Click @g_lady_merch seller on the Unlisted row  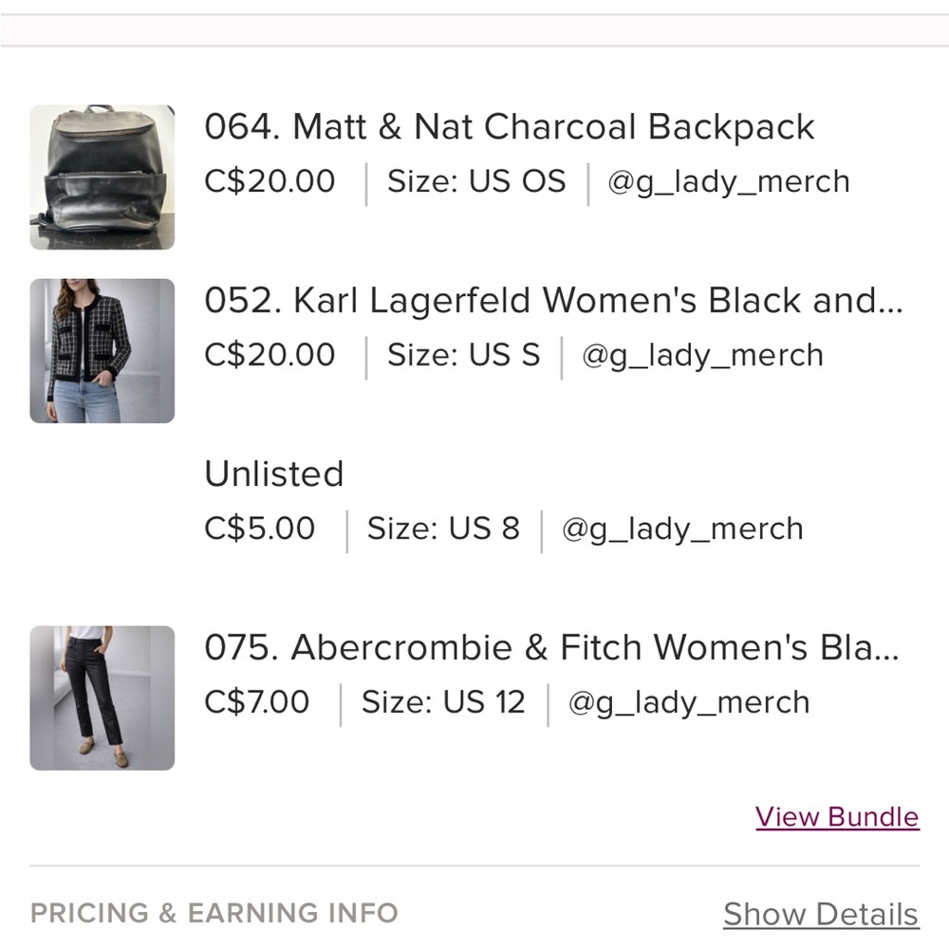click(x=682, y=529)
